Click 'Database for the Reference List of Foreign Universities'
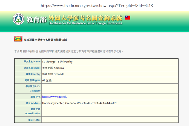 (86, 23)
